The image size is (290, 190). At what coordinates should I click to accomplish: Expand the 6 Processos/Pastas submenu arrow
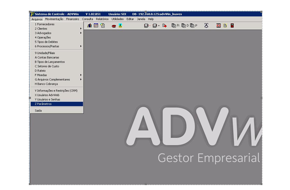[x=81, y=46]
